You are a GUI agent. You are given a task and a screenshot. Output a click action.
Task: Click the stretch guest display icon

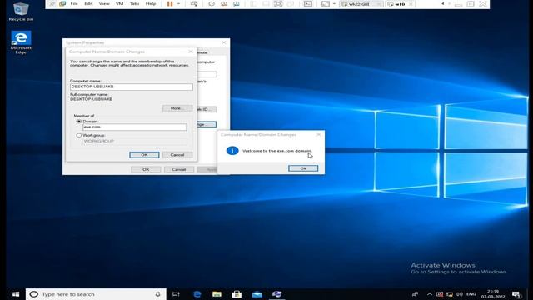(326, 3)
